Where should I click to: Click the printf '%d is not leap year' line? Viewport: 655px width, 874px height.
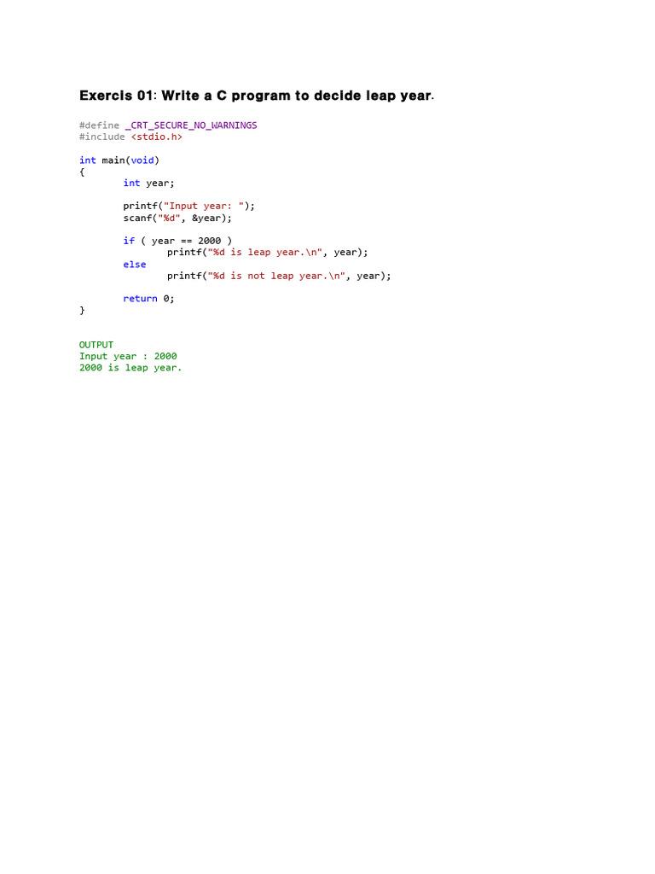tap(279, 276)
